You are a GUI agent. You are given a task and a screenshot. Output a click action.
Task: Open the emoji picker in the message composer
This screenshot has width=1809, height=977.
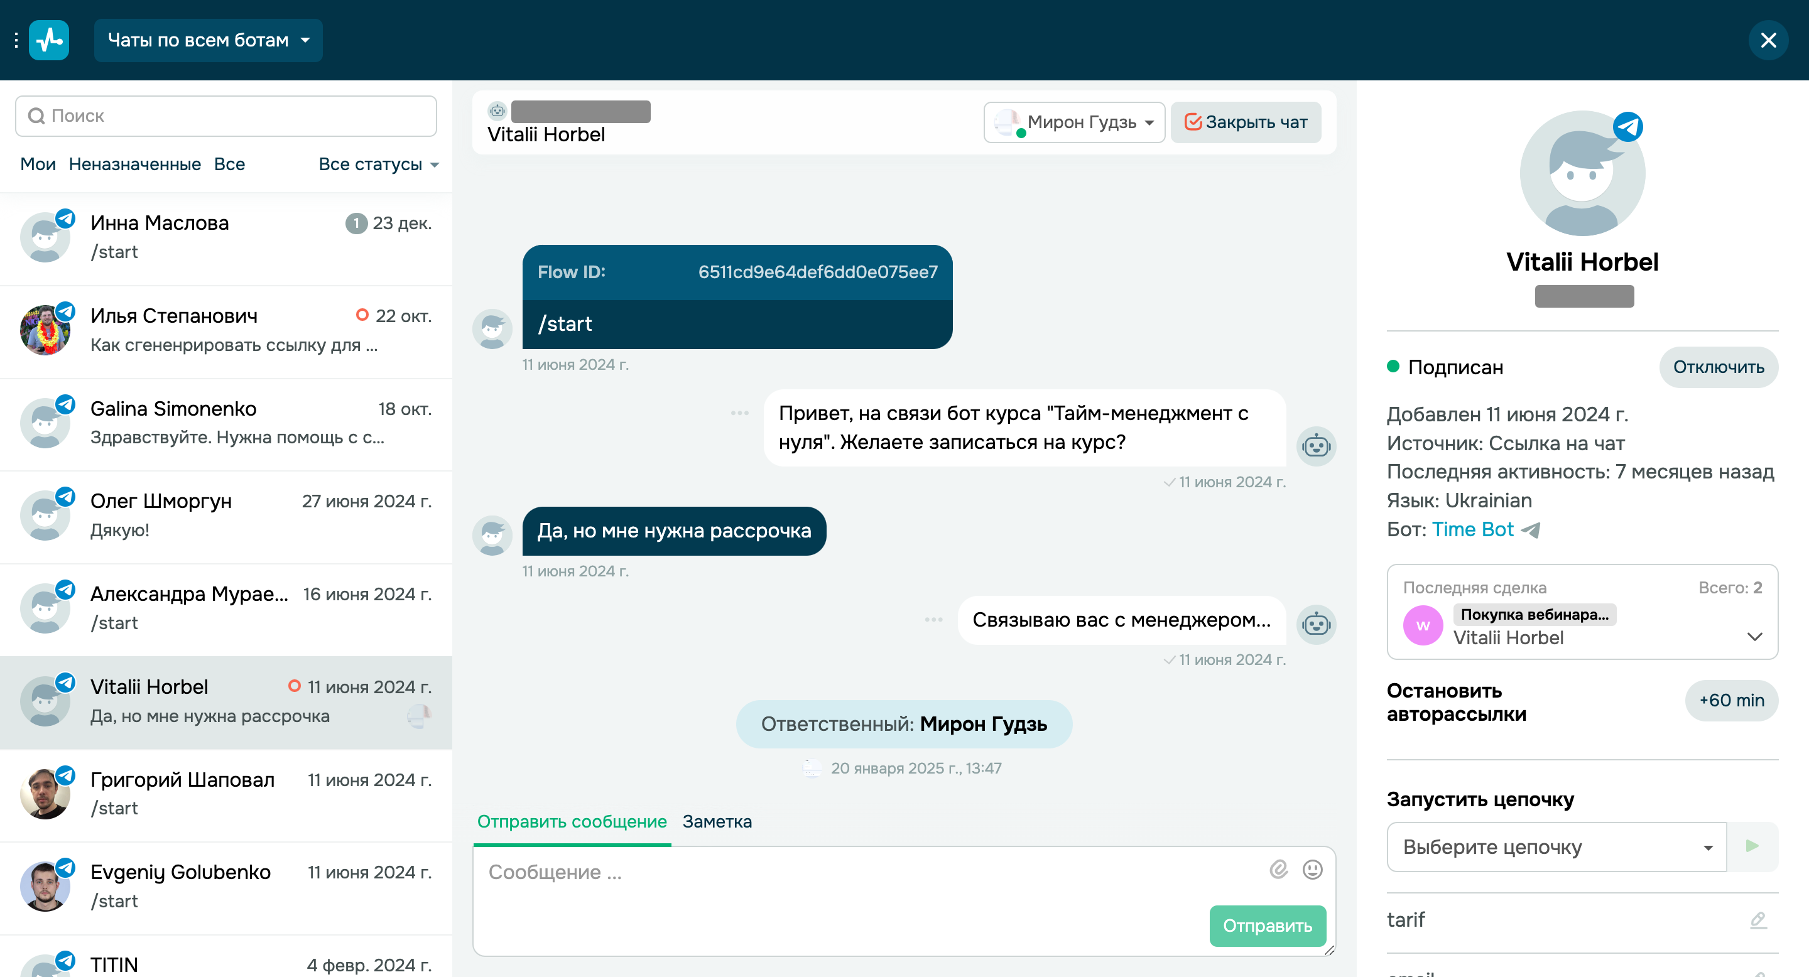1312,870
